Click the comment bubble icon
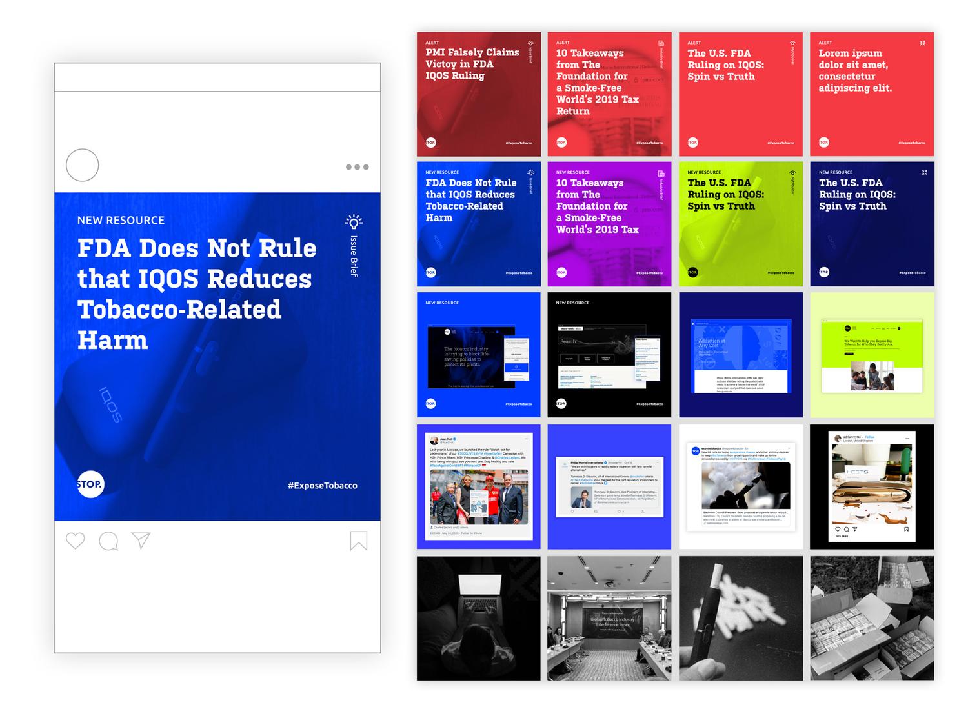Image resolution: width=968 pixels, height=716 pixels. point(108,541)
